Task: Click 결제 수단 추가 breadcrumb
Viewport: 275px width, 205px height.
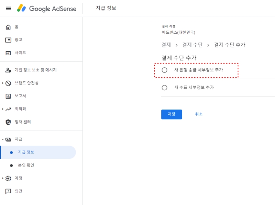Action: (x=230, y=45)
